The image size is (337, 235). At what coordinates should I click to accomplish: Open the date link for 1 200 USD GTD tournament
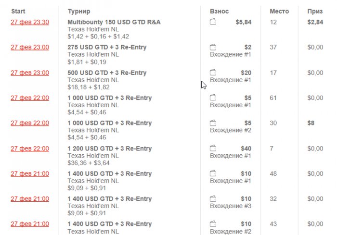(29, 148)
